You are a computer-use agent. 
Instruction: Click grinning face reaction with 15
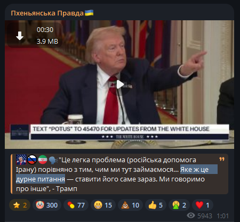(103, 205)
